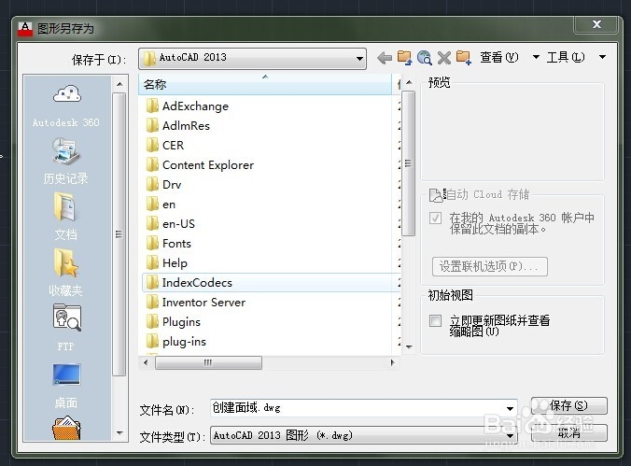Select the AdlmRes folder
Screen dimensions: 631x466
(186, 126)
